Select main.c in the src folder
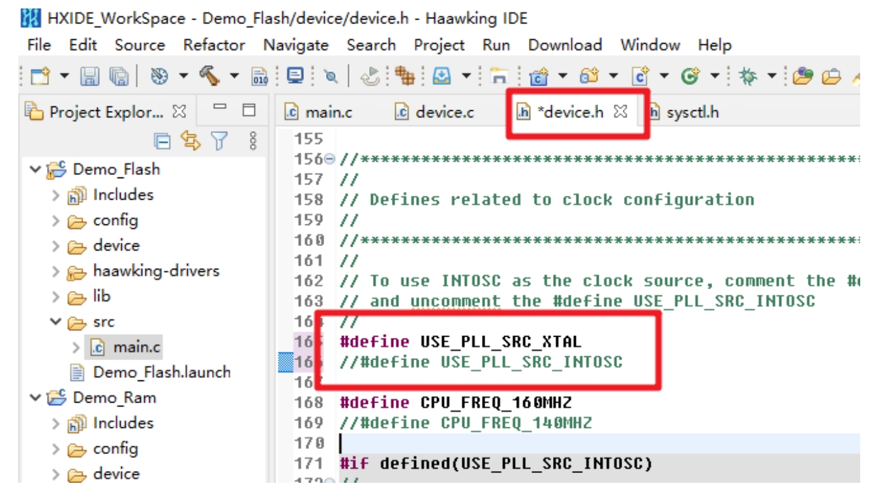The width and height of the screenshot is (883, 490). click(x=127, y=347)
